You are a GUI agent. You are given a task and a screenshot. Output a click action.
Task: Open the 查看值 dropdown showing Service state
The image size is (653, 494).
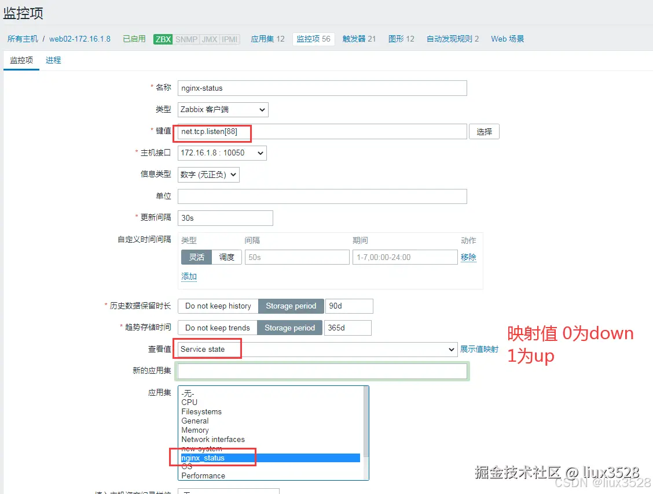pos(317,350)
